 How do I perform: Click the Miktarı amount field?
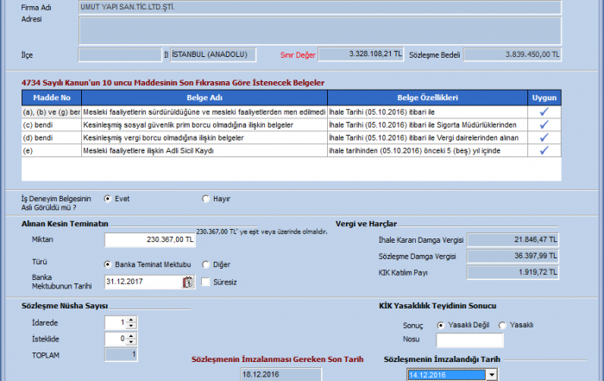150,240
